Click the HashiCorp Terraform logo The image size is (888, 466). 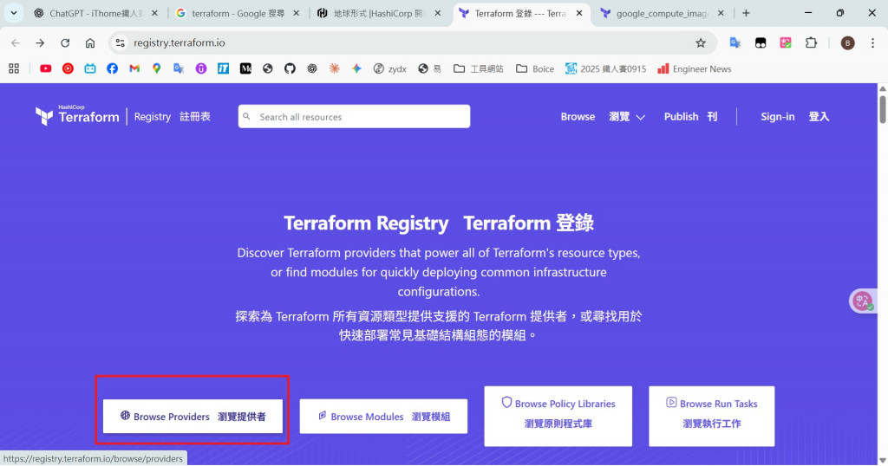click(77, 115)
